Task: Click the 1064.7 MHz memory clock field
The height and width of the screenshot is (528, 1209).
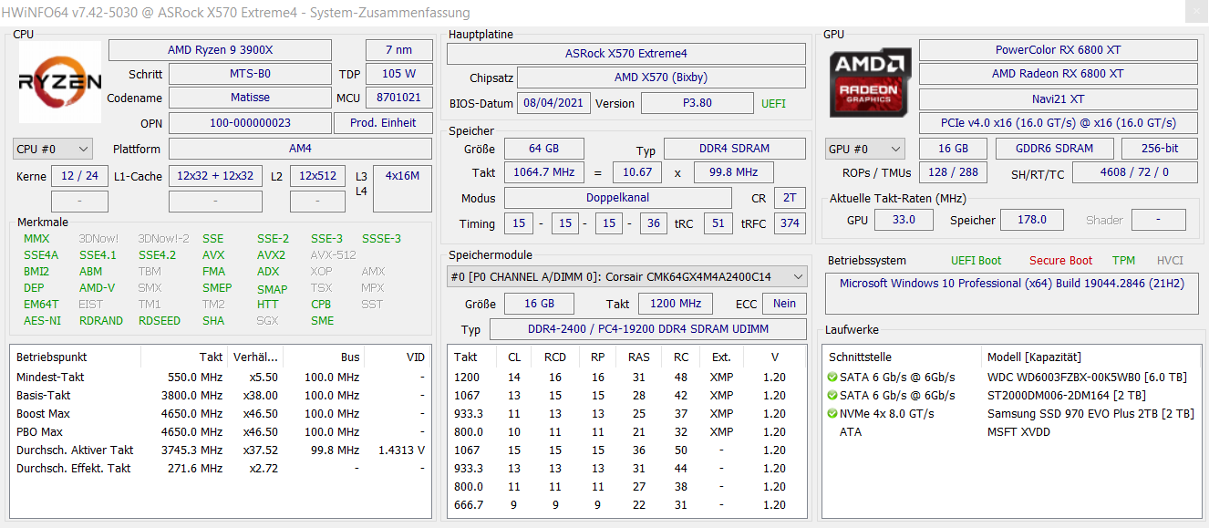Action: pyautogui.click(x=543, y=172)
